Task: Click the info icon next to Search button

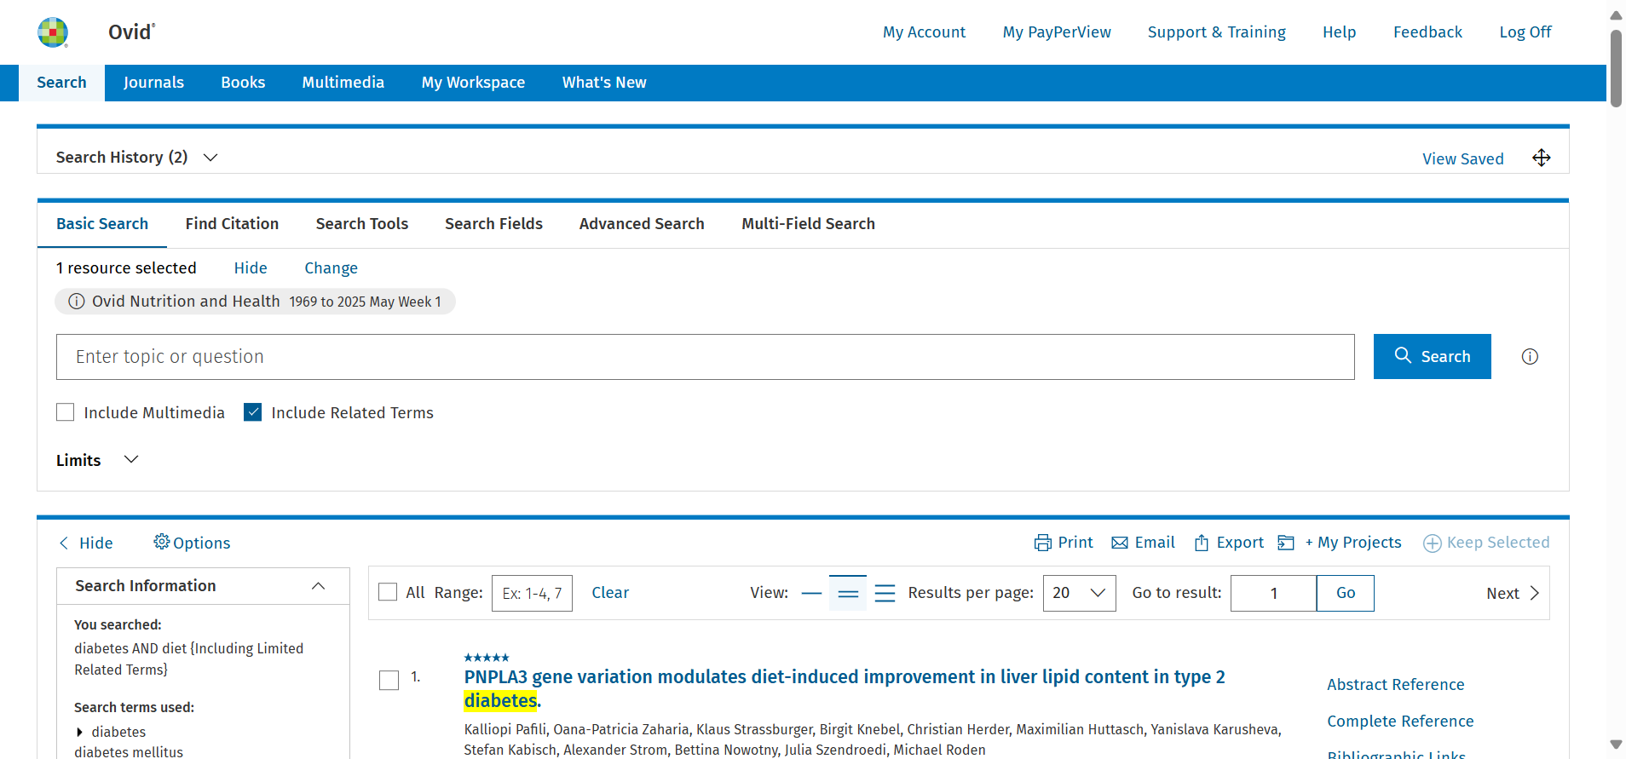Action: tap(1530, 357)
